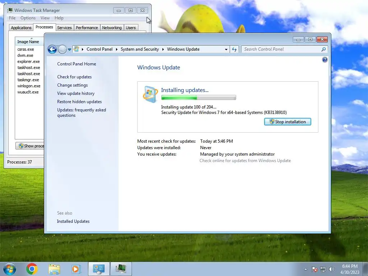The height and width of the screenshot is (276, 368).
Task: Open the blue Help question mark icon
Action: click(x=325, y=60)
